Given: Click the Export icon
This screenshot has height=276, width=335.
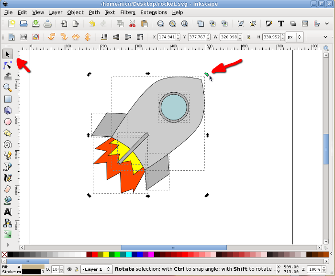Looking at the screenshot, I should (x=76, y=23).
